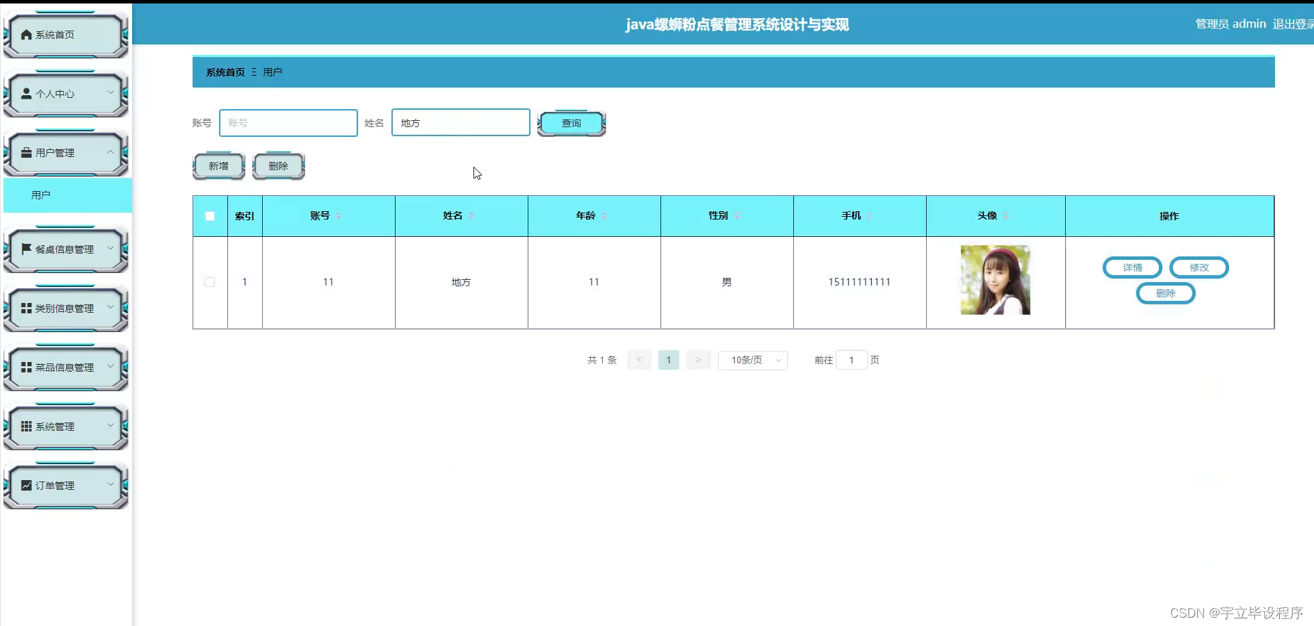
Task: Click 系统首页 in the breadcrumb bar
Action: click(x=224, y=72)
